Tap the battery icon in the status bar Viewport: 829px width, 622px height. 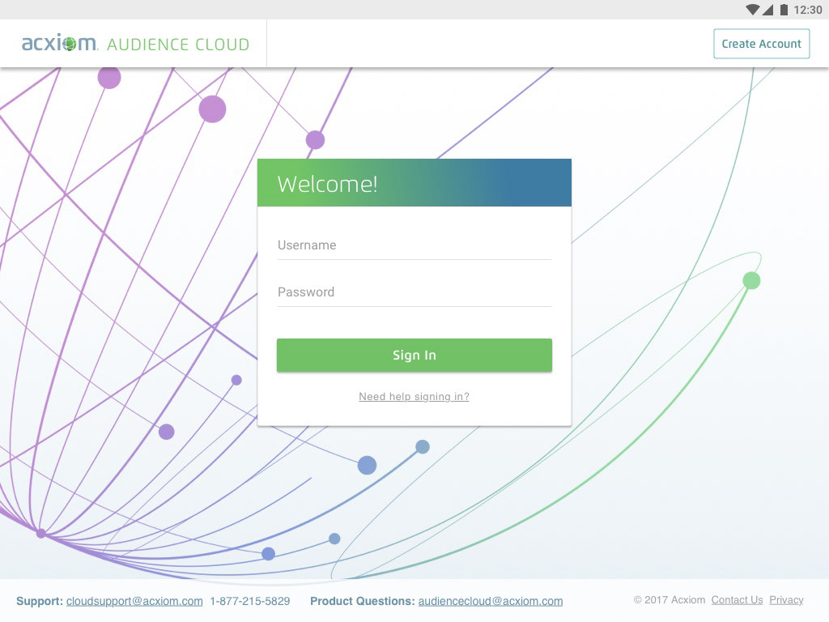tap(783, 10)
